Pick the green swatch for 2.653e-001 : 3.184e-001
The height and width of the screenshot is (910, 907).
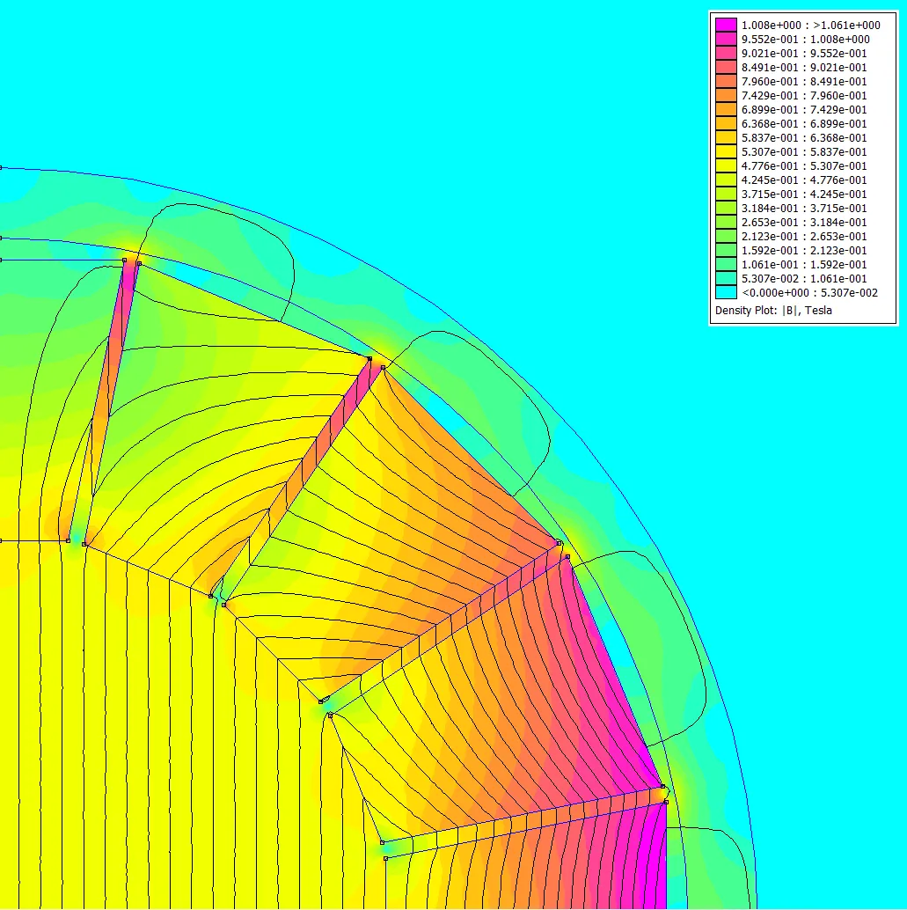point(726,222)
